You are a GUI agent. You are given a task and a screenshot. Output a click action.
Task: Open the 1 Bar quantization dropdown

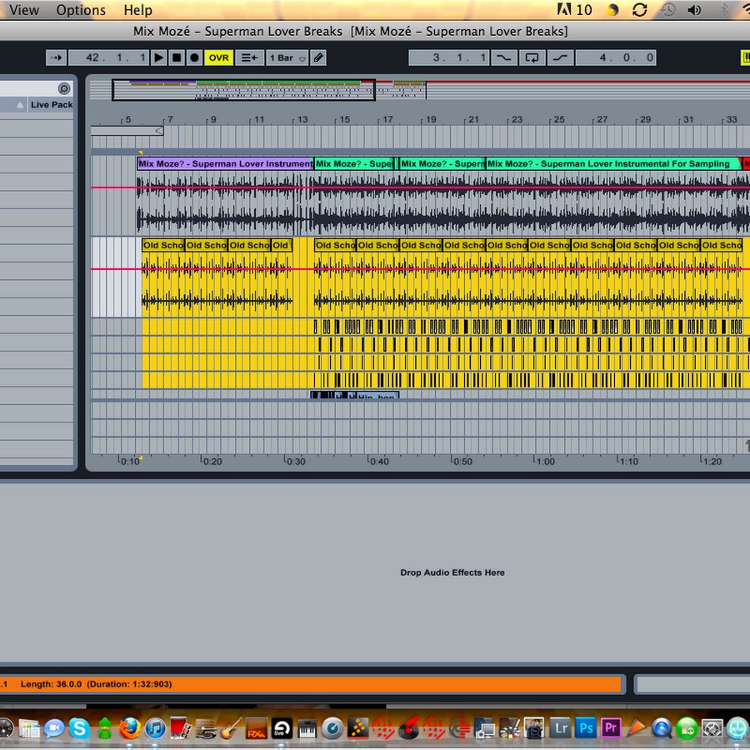pos(287,57)
